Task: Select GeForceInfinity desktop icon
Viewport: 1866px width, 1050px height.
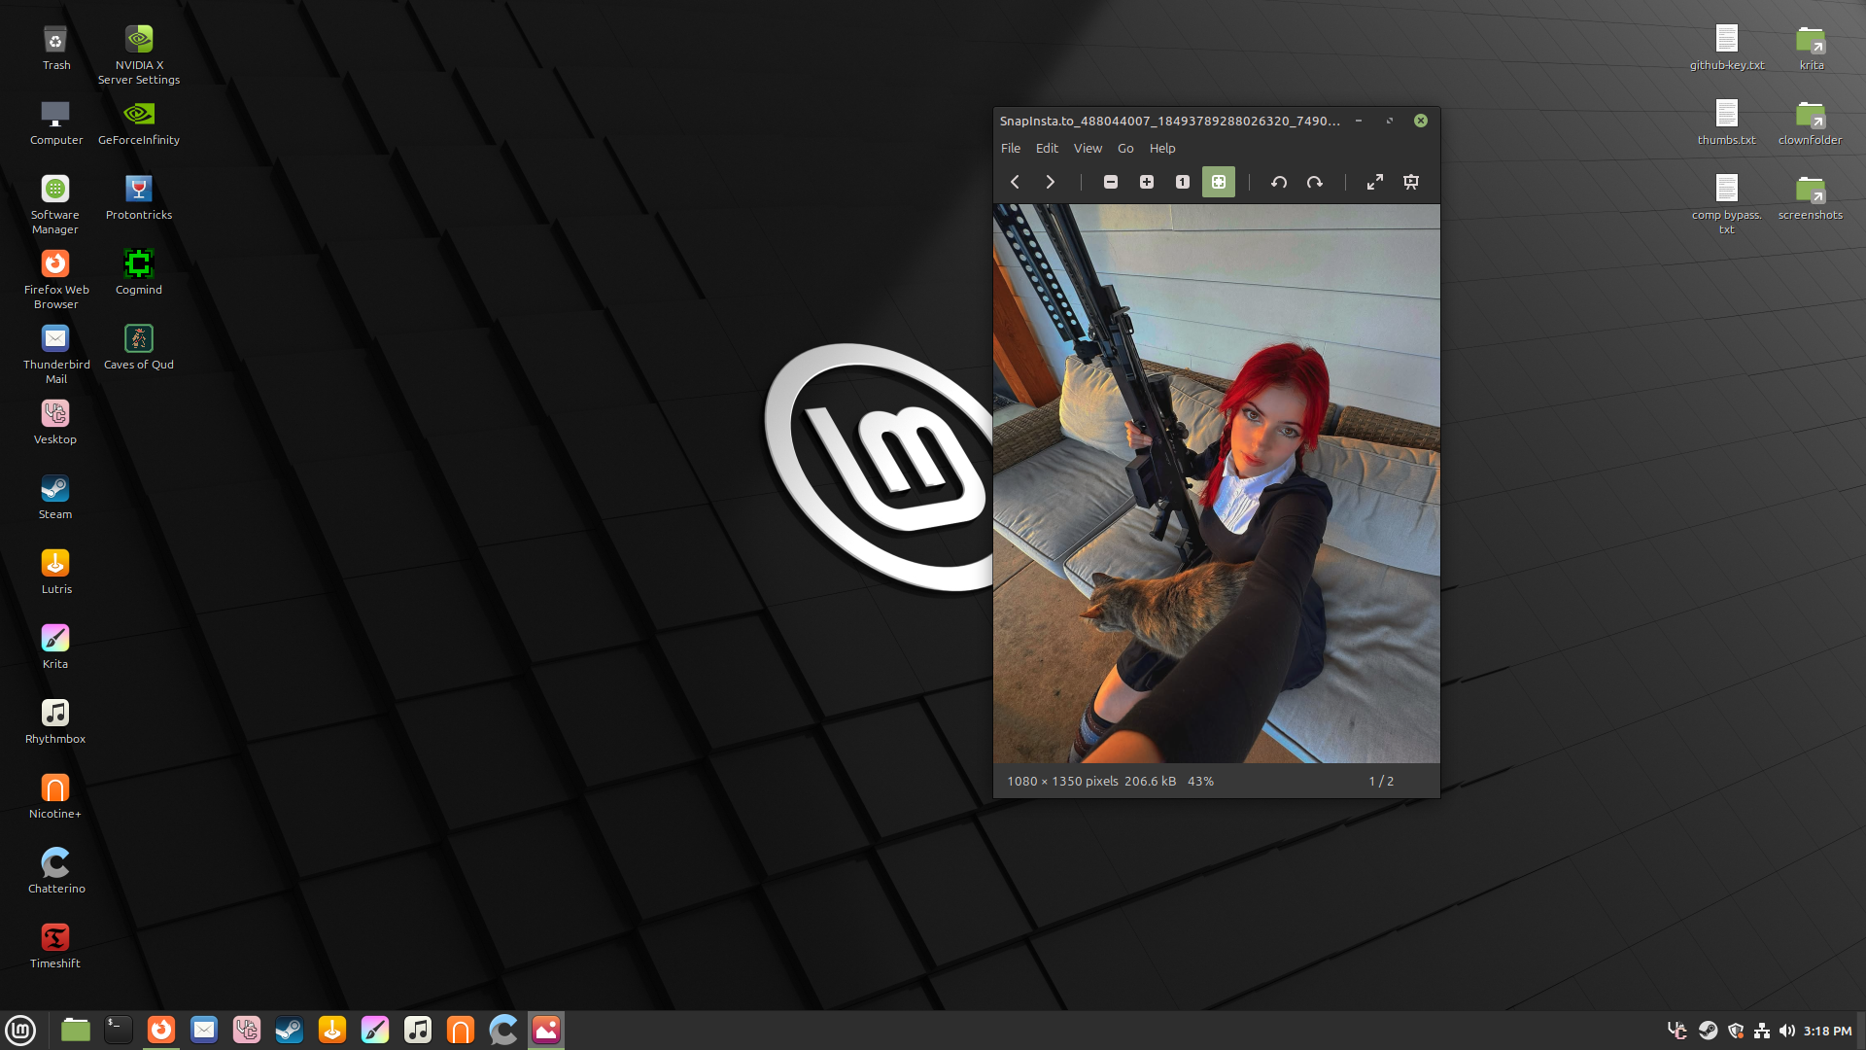Action: coord(139,122)
